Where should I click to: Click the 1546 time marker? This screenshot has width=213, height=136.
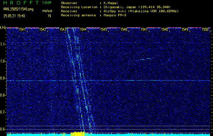pos(124,29)
